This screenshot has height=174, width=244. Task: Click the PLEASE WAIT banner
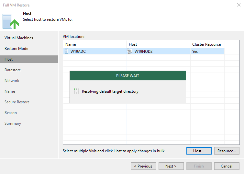pos(128,76)
